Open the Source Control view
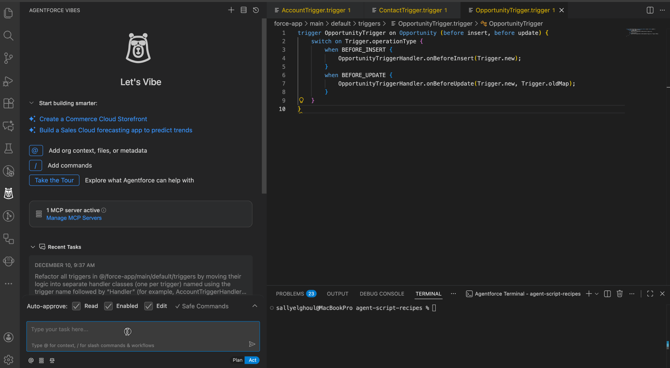This screenshot has width=670, height=368. [8, 58]
